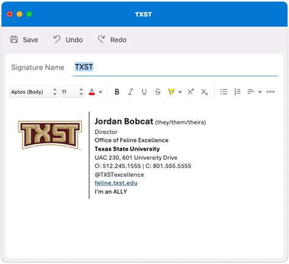Click the Redo button label

[118, 40]
